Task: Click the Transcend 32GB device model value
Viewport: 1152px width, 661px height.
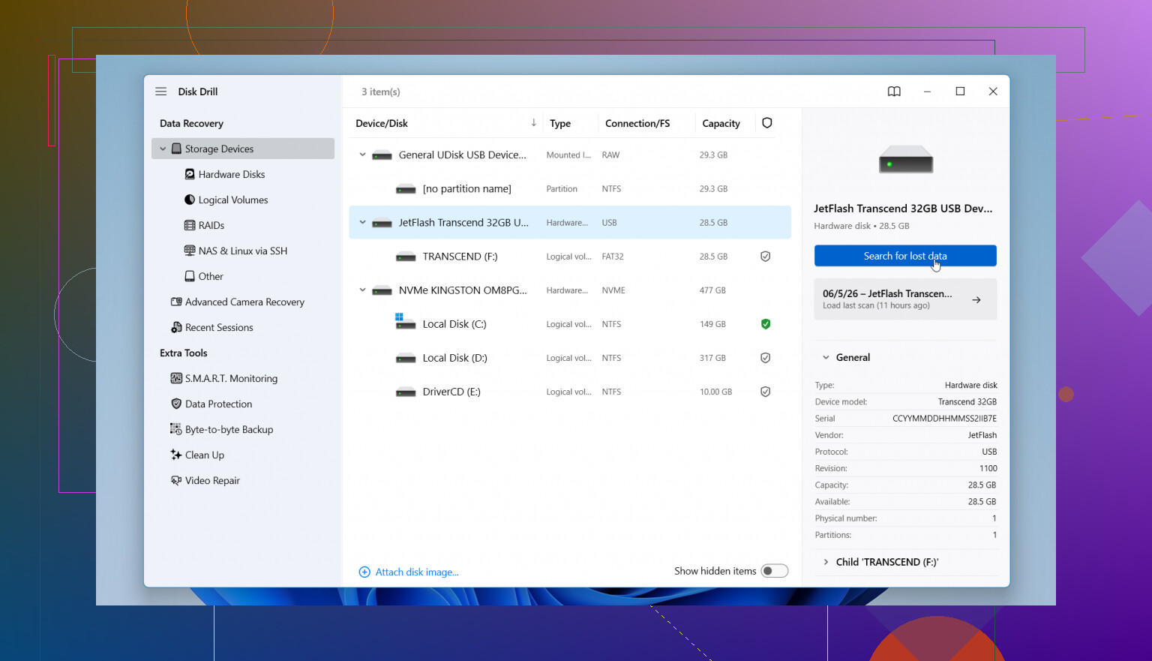Action: [967, 402]
